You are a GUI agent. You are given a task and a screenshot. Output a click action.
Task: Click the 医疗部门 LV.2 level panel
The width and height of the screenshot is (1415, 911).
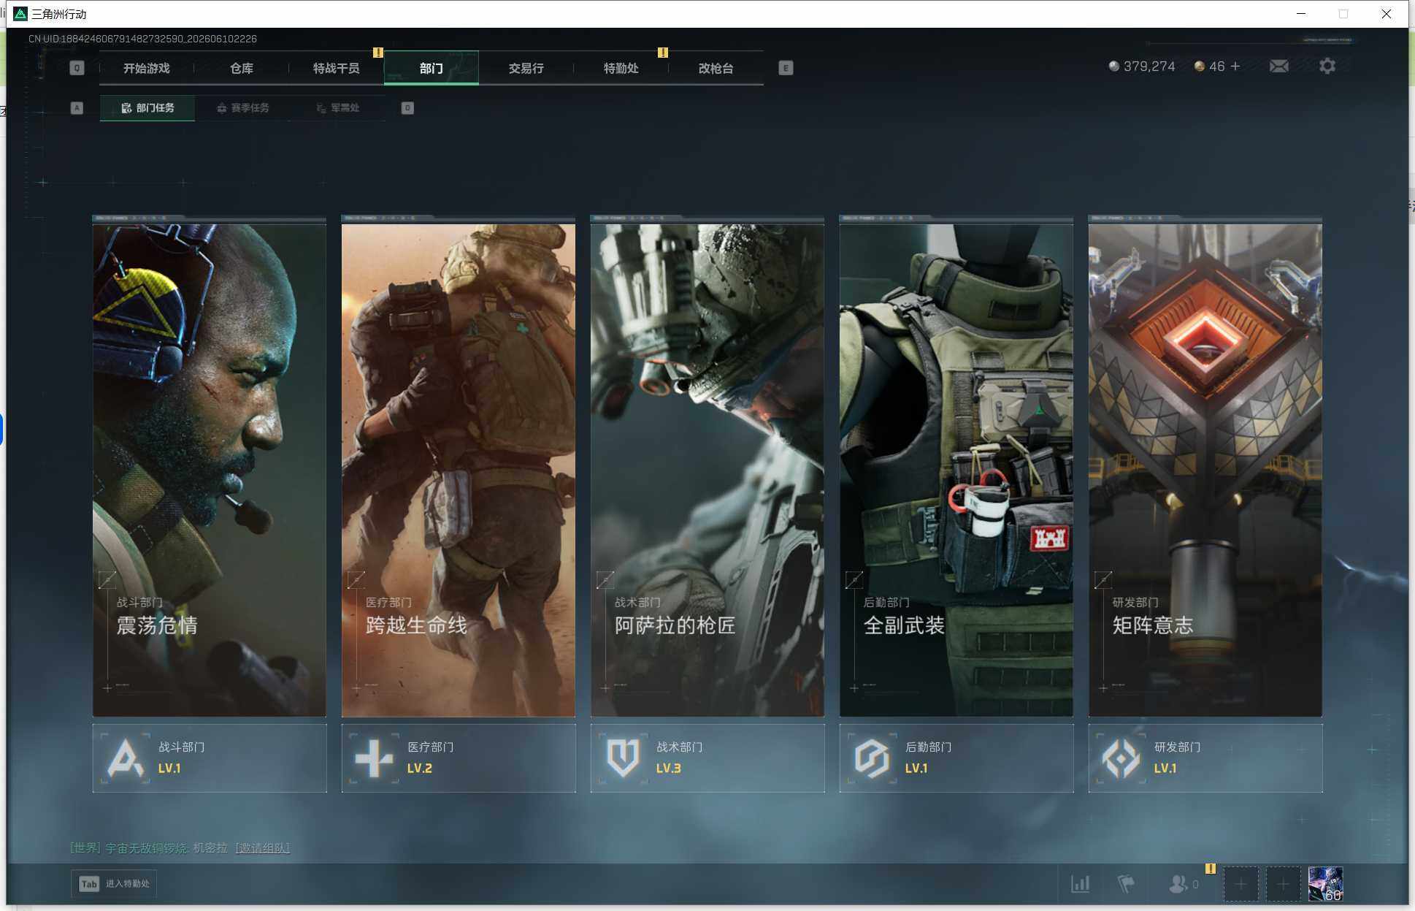(459, 758)
